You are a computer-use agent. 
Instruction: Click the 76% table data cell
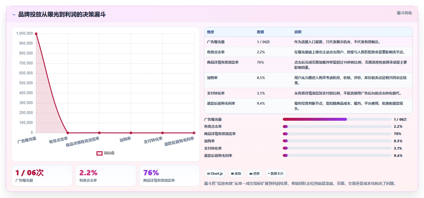click(260, 62)
